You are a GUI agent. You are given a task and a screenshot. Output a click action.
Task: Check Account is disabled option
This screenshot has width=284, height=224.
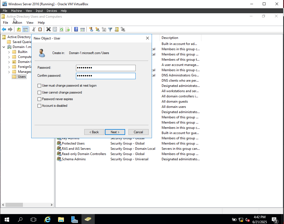[39, 106]
